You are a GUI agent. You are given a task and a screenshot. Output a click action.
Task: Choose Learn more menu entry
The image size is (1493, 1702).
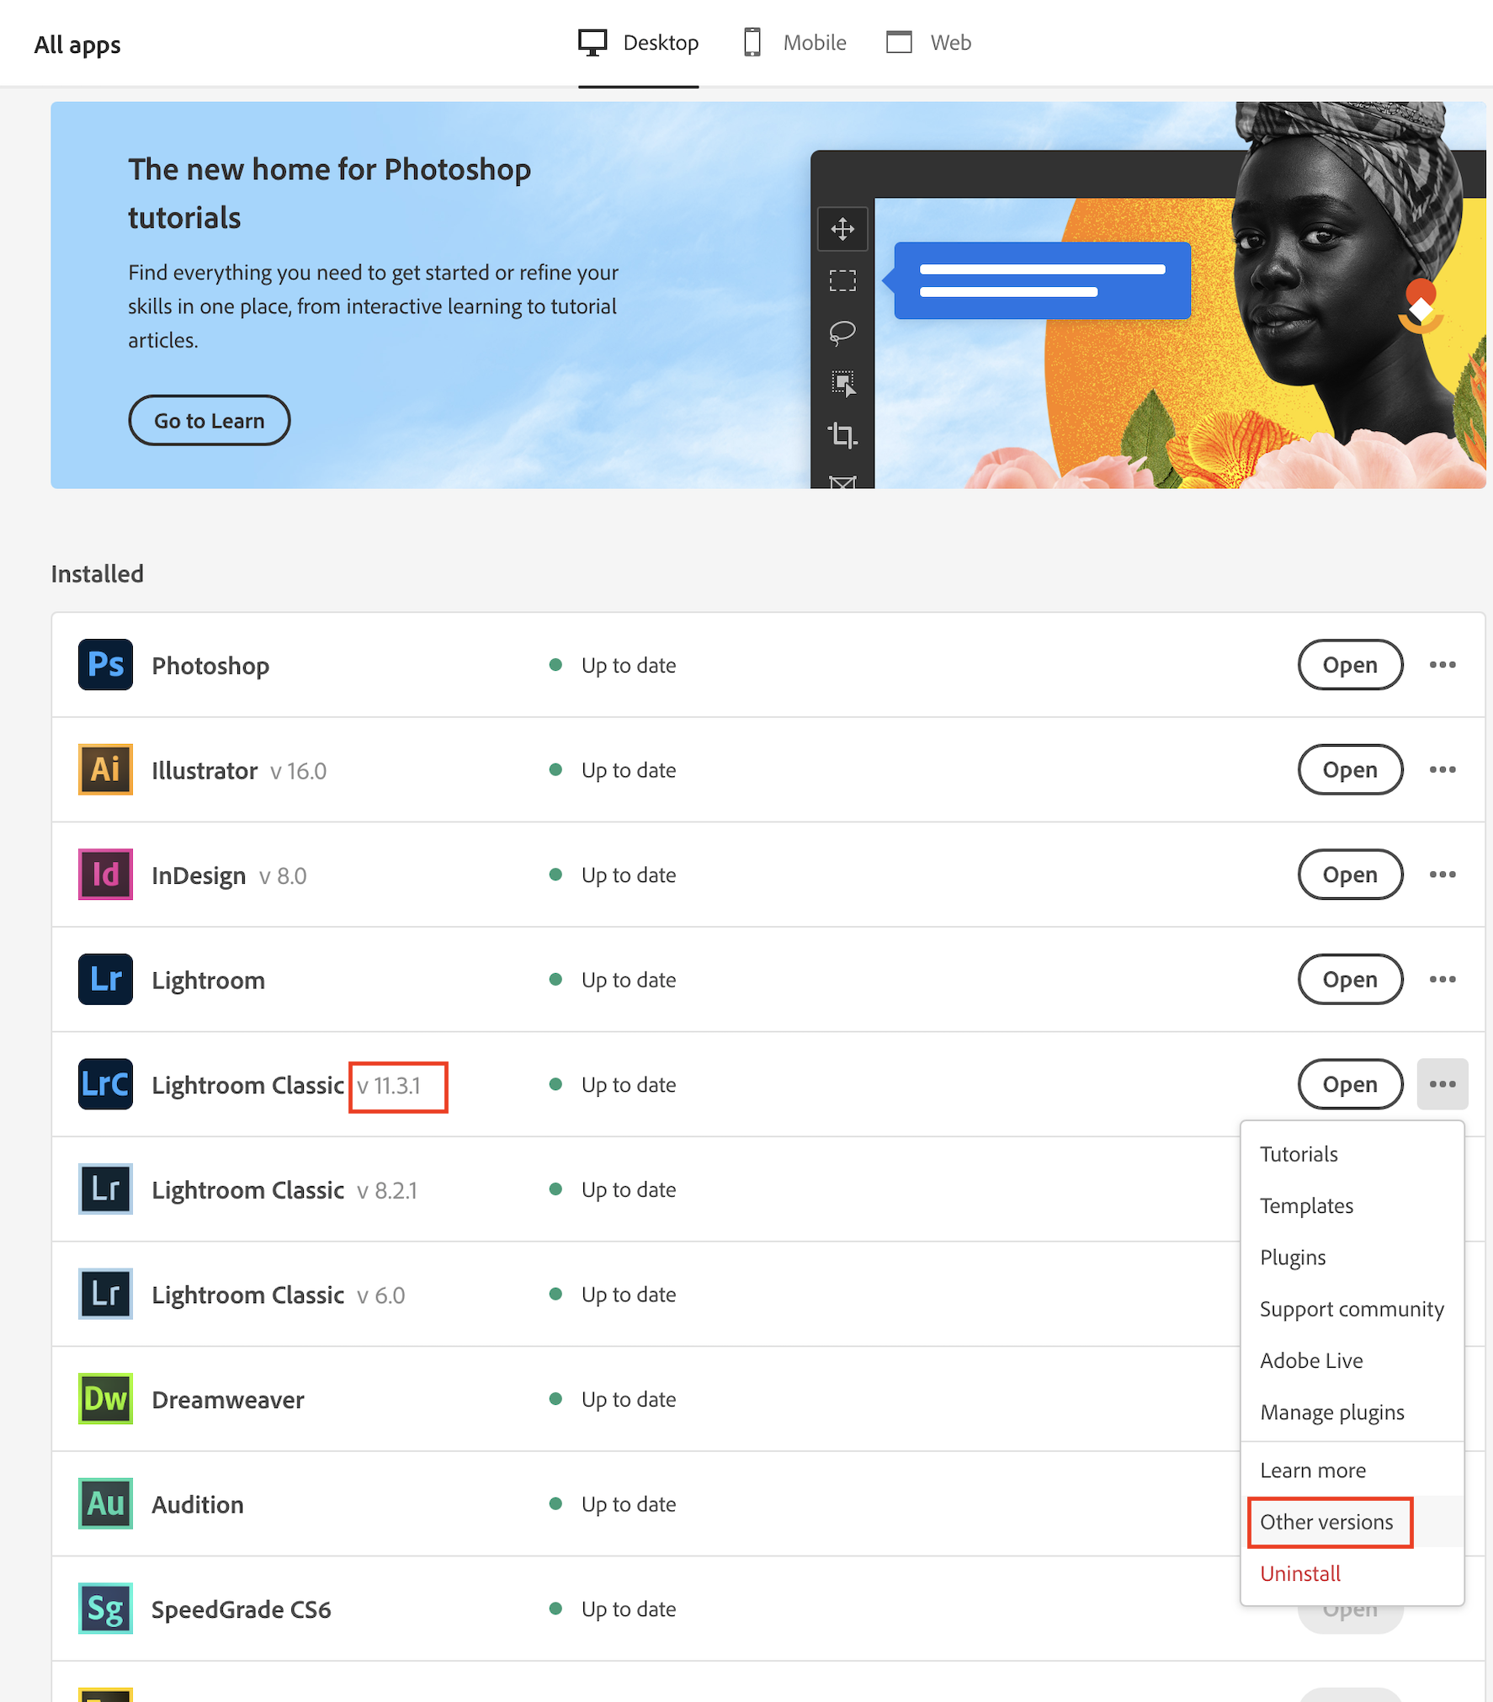(1352, 1471)
